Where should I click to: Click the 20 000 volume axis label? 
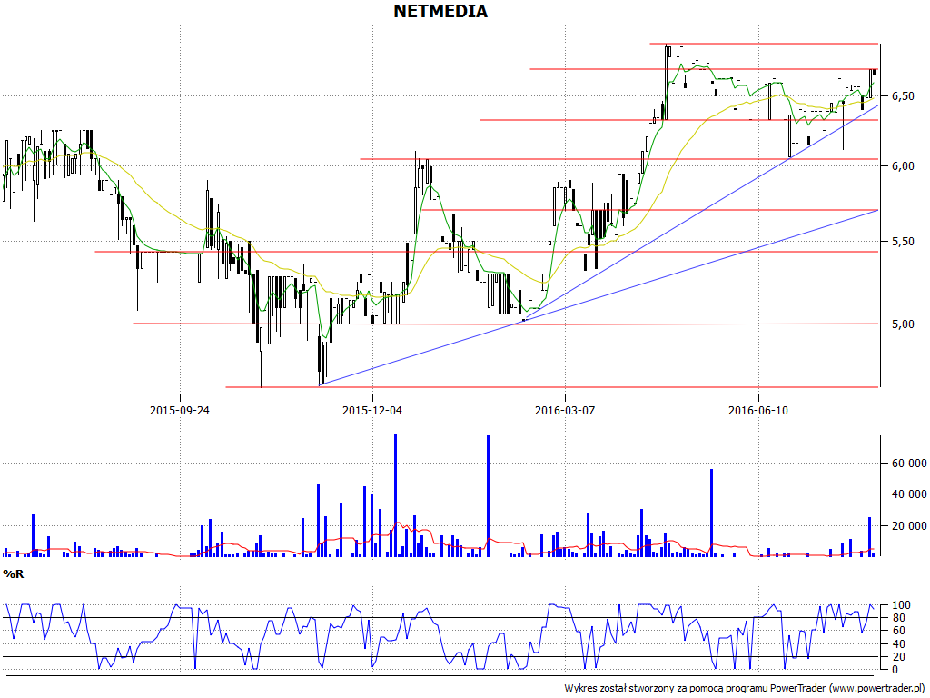click(x=908, y=526)
